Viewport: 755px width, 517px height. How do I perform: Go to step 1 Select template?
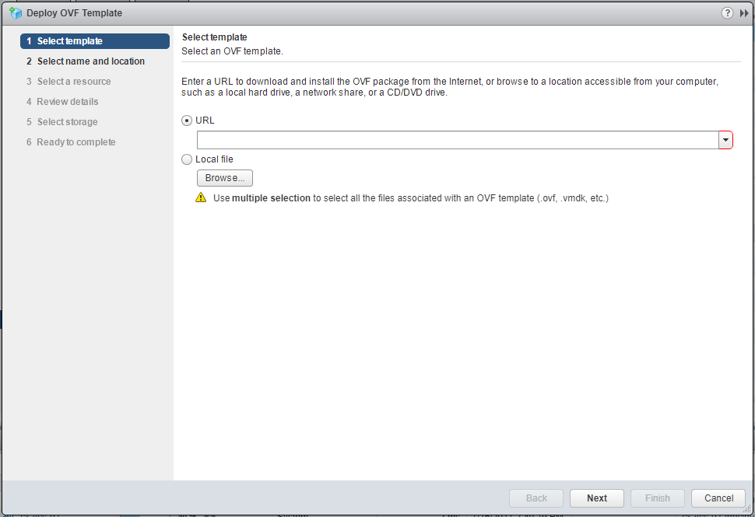[95, 41]
